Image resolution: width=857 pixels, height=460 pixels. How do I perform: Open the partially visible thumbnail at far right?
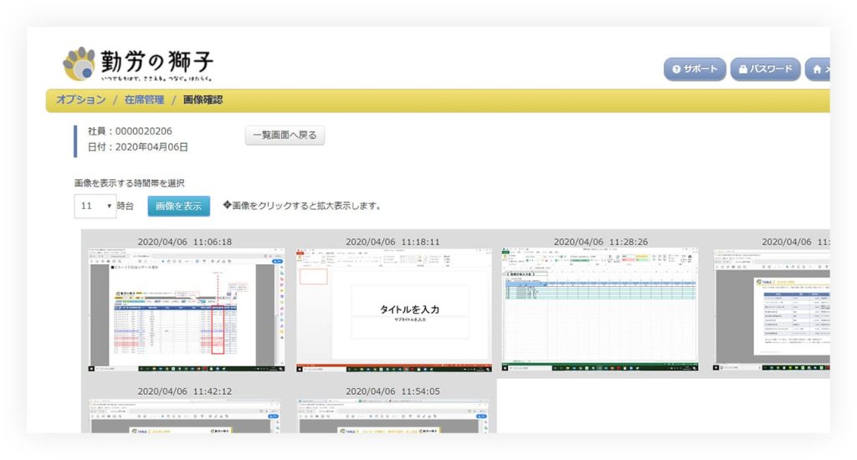click(x=772, y=309)
